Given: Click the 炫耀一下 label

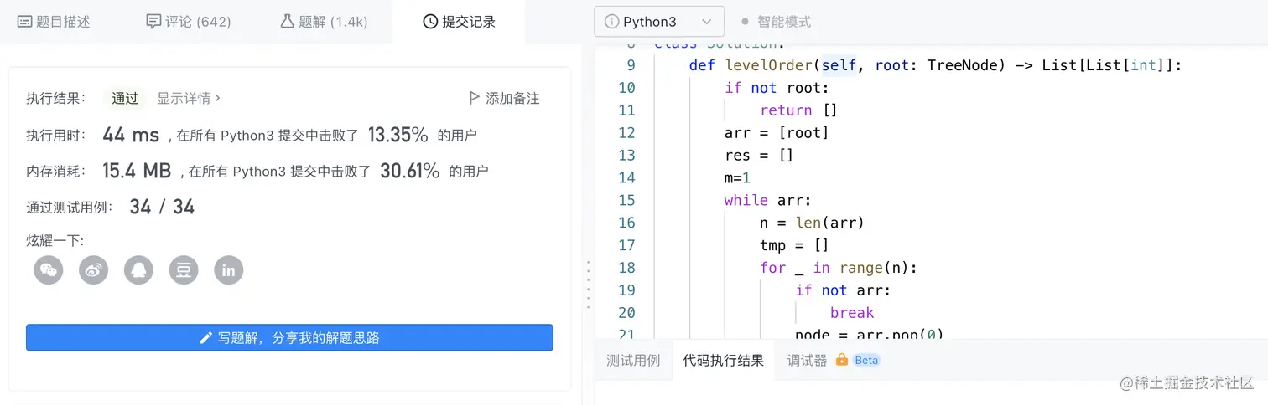Looking at the screenshot, I should 55,241.
